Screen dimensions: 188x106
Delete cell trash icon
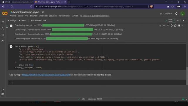point(179,26)
